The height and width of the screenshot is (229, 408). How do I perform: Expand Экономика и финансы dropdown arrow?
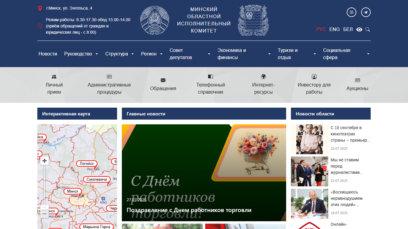[269, 54]
